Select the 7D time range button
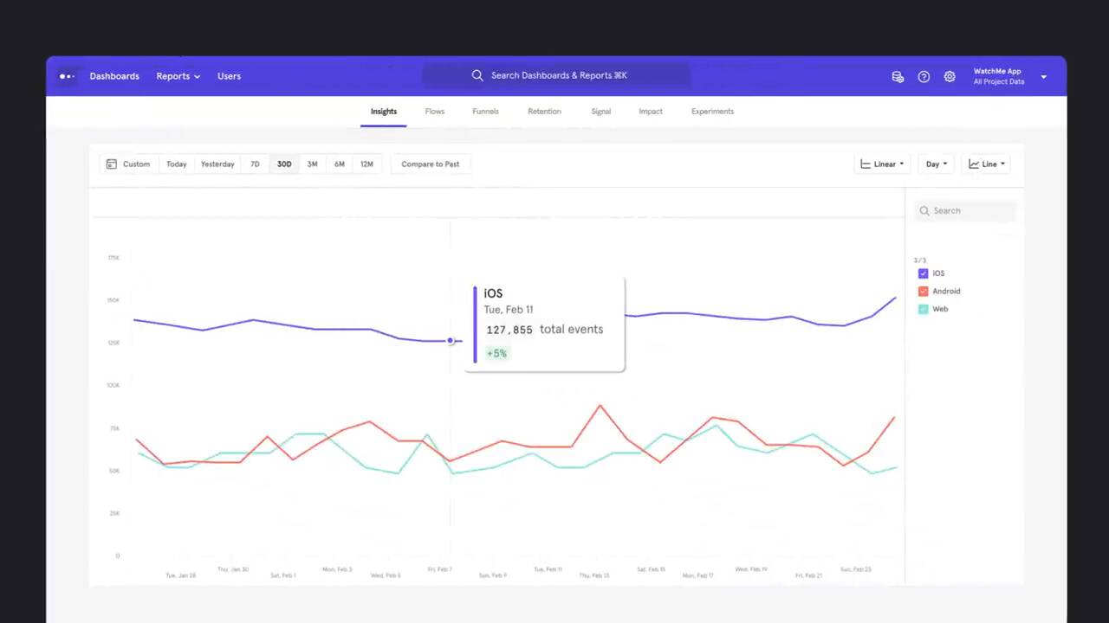1109x623 pixels. 255,164
